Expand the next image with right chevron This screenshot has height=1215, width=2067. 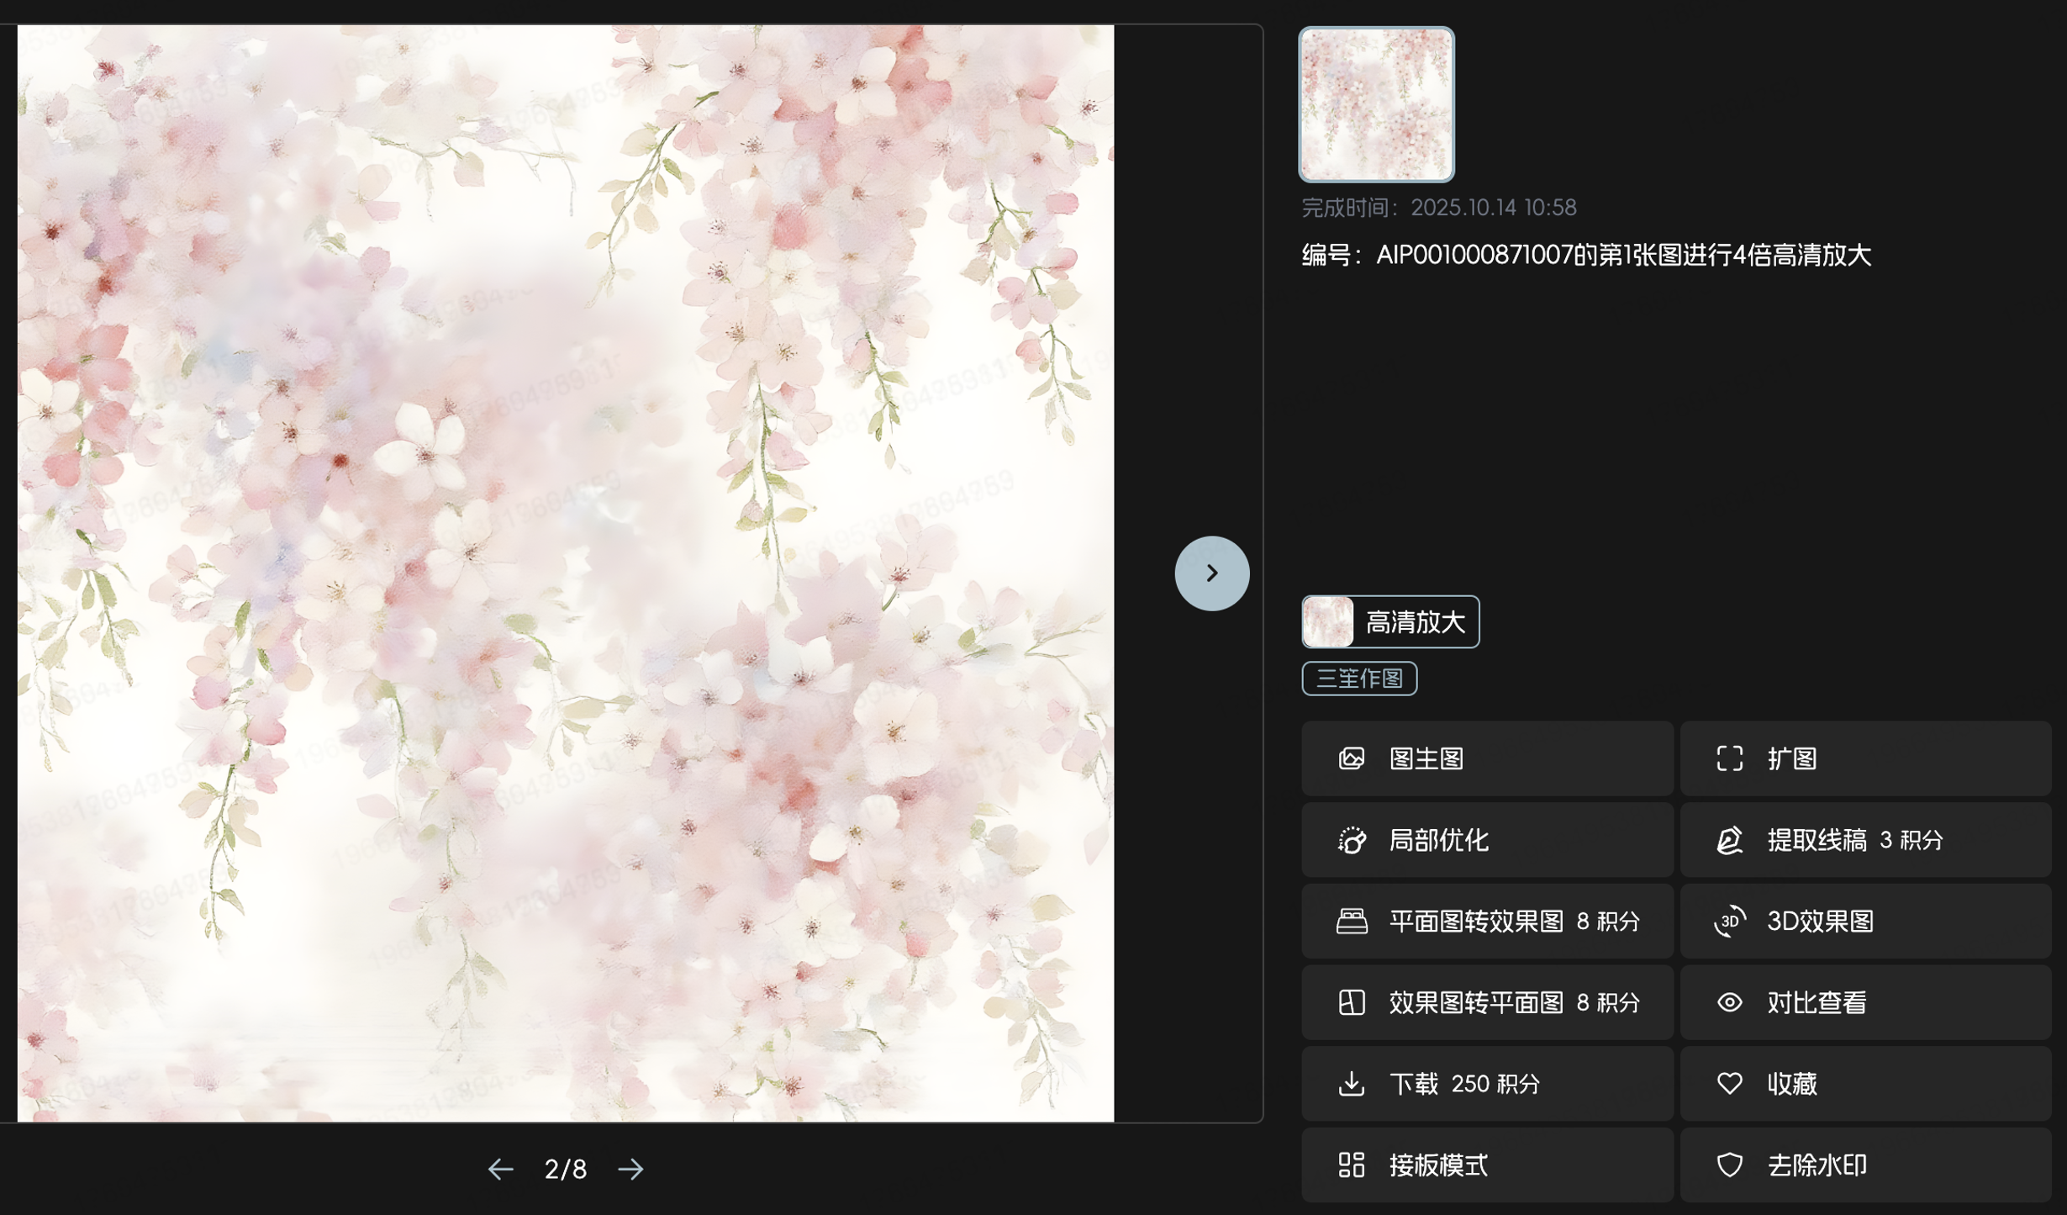pos(1212,572)
